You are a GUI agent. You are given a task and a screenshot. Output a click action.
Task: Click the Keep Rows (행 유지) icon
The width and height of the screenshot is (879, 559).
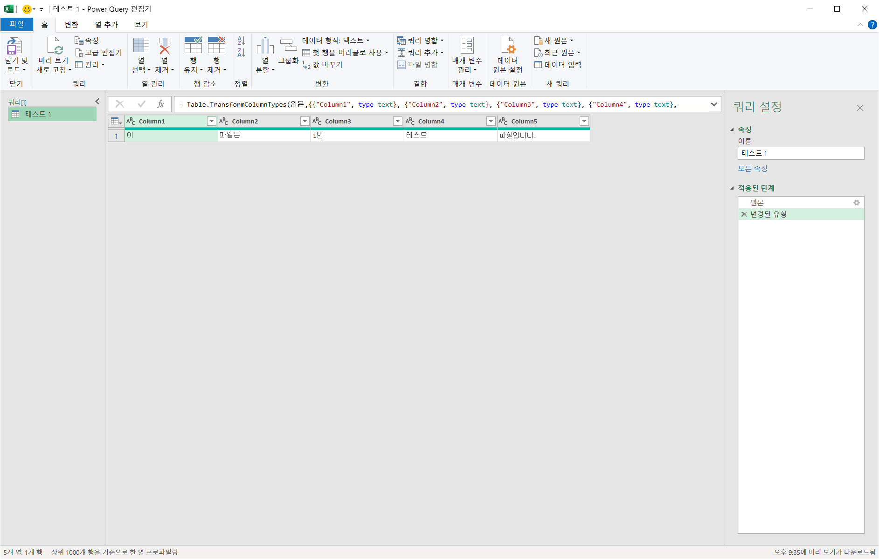click(x=193, y=45)
